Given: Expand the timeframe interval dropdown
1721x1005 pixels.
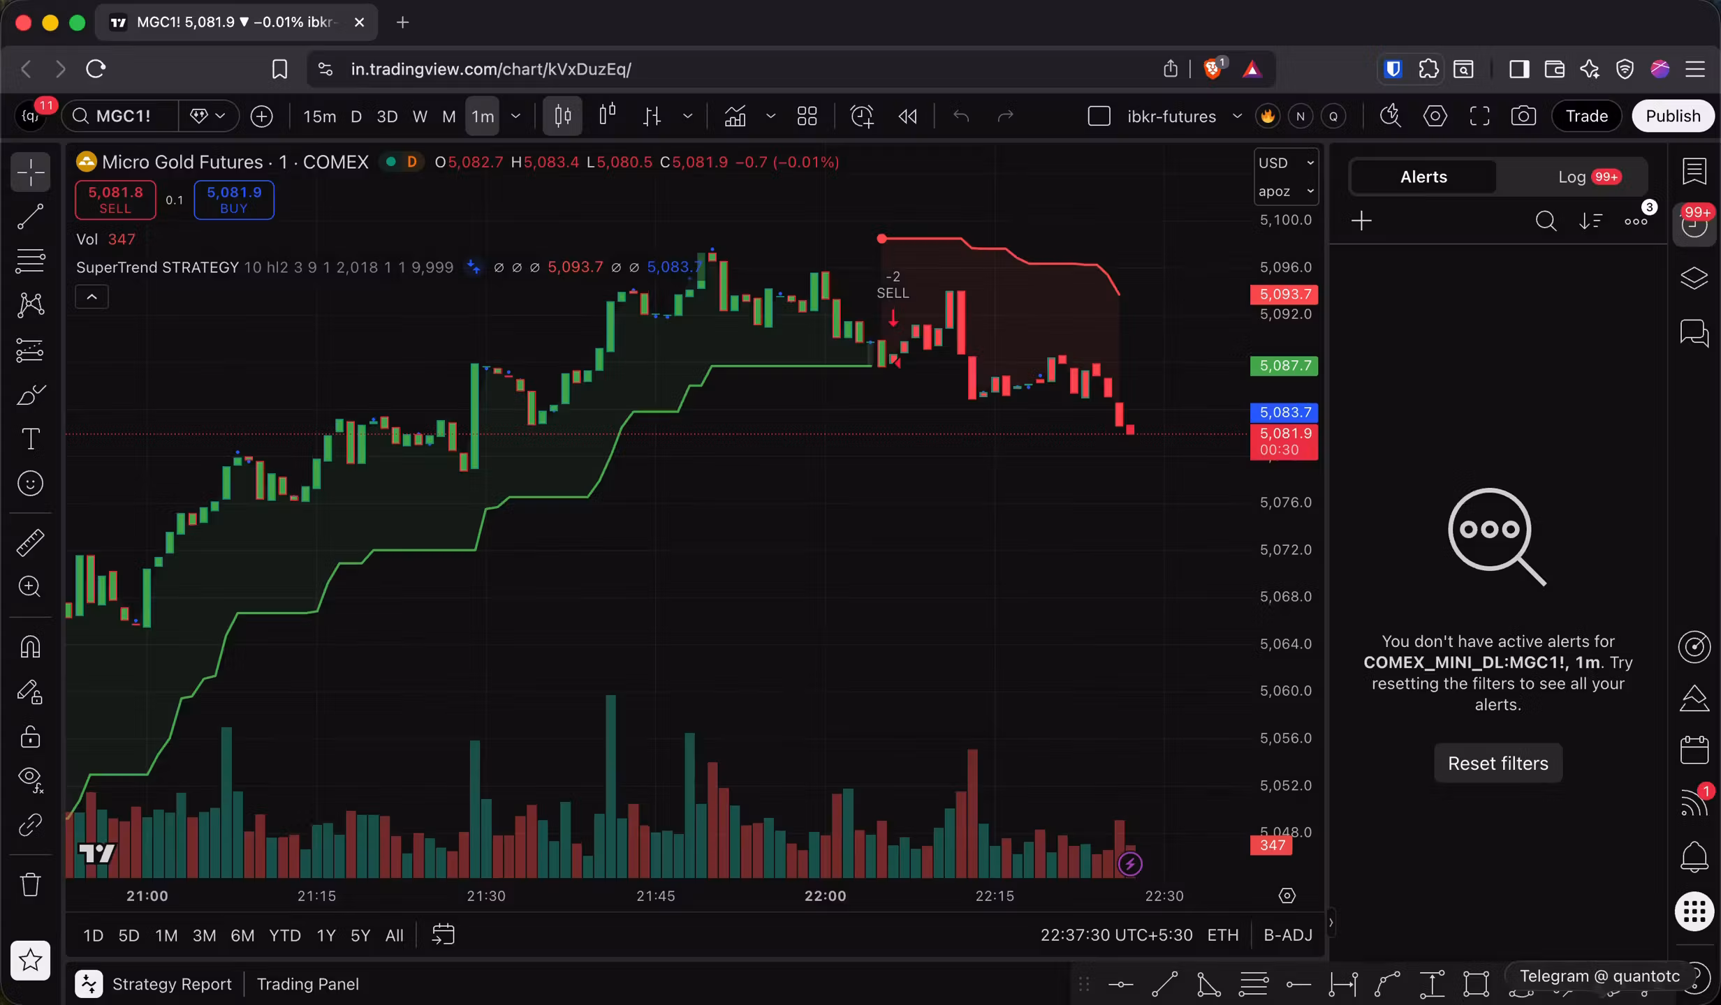Looking at the screenshot, I should tap(516, 116).
